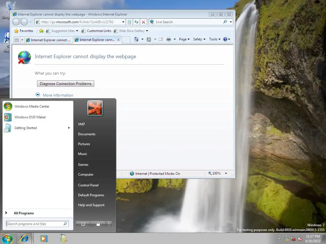The height and width of the screenshot is (244, 326).
Task: Open the VM7 user folder
Action: 81,124
